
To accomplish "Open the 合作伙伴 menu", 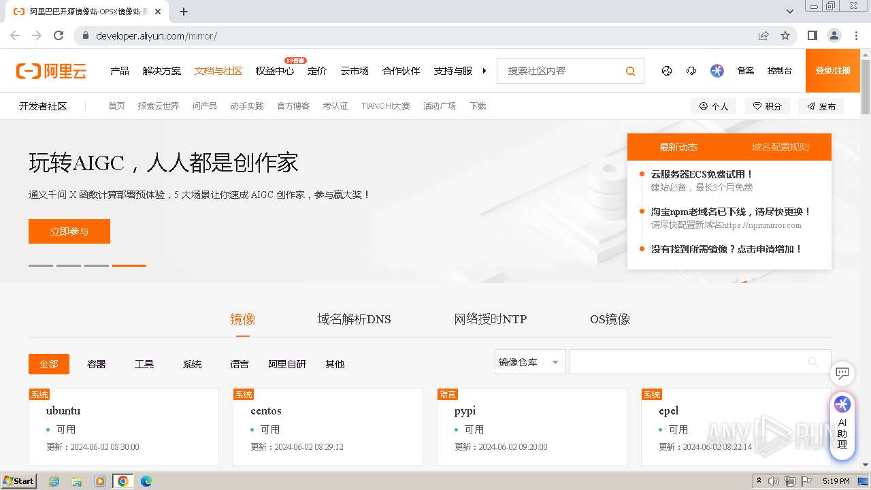I will 401,71.
